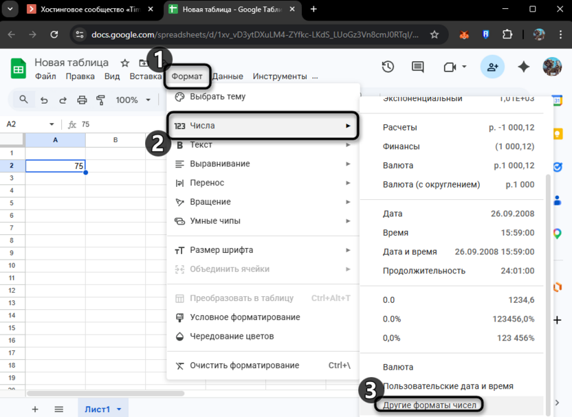Open the Файл menu

[45, 76]
